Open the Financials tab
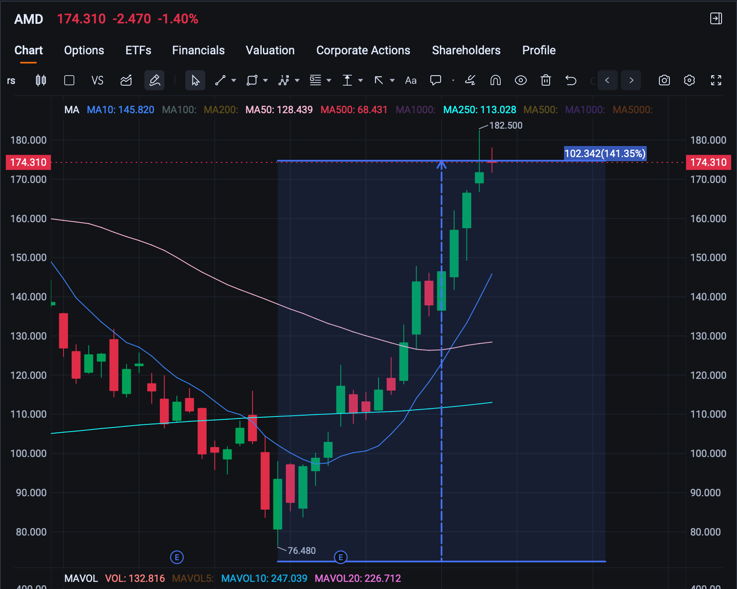Image resolution: width=737 pixels, height=589 pixels. pyautogui.click(x=198, y=50)
